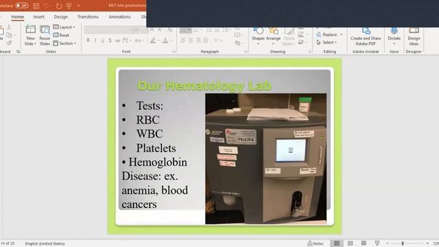The image size is (439, 247).
Task: Click center text alignment icon
Action: coord(191,40)
